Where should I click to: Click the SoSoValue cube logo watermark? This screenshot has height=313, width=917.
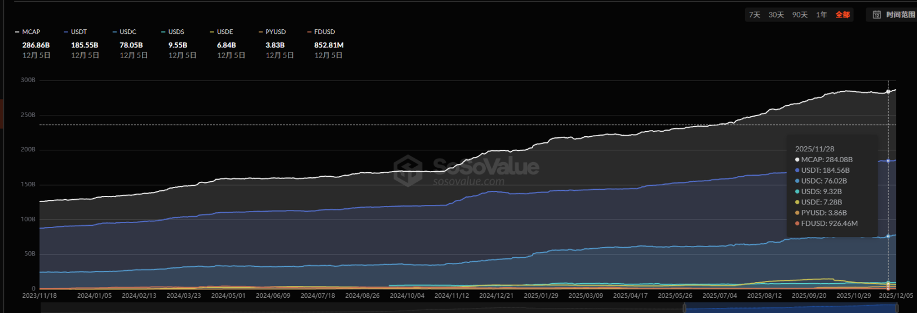pos(407,171)
